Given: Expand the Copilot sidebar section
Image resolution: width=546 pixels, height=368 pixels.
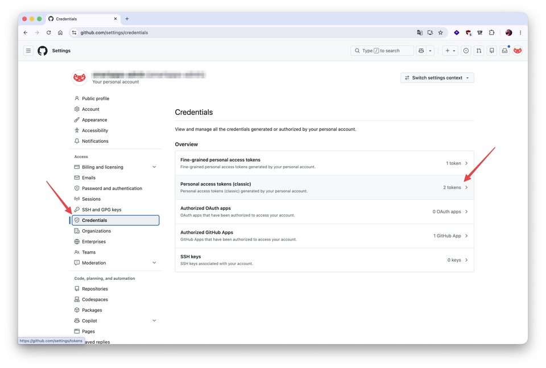Looking at the screenshot, I should tap(154, 320).
